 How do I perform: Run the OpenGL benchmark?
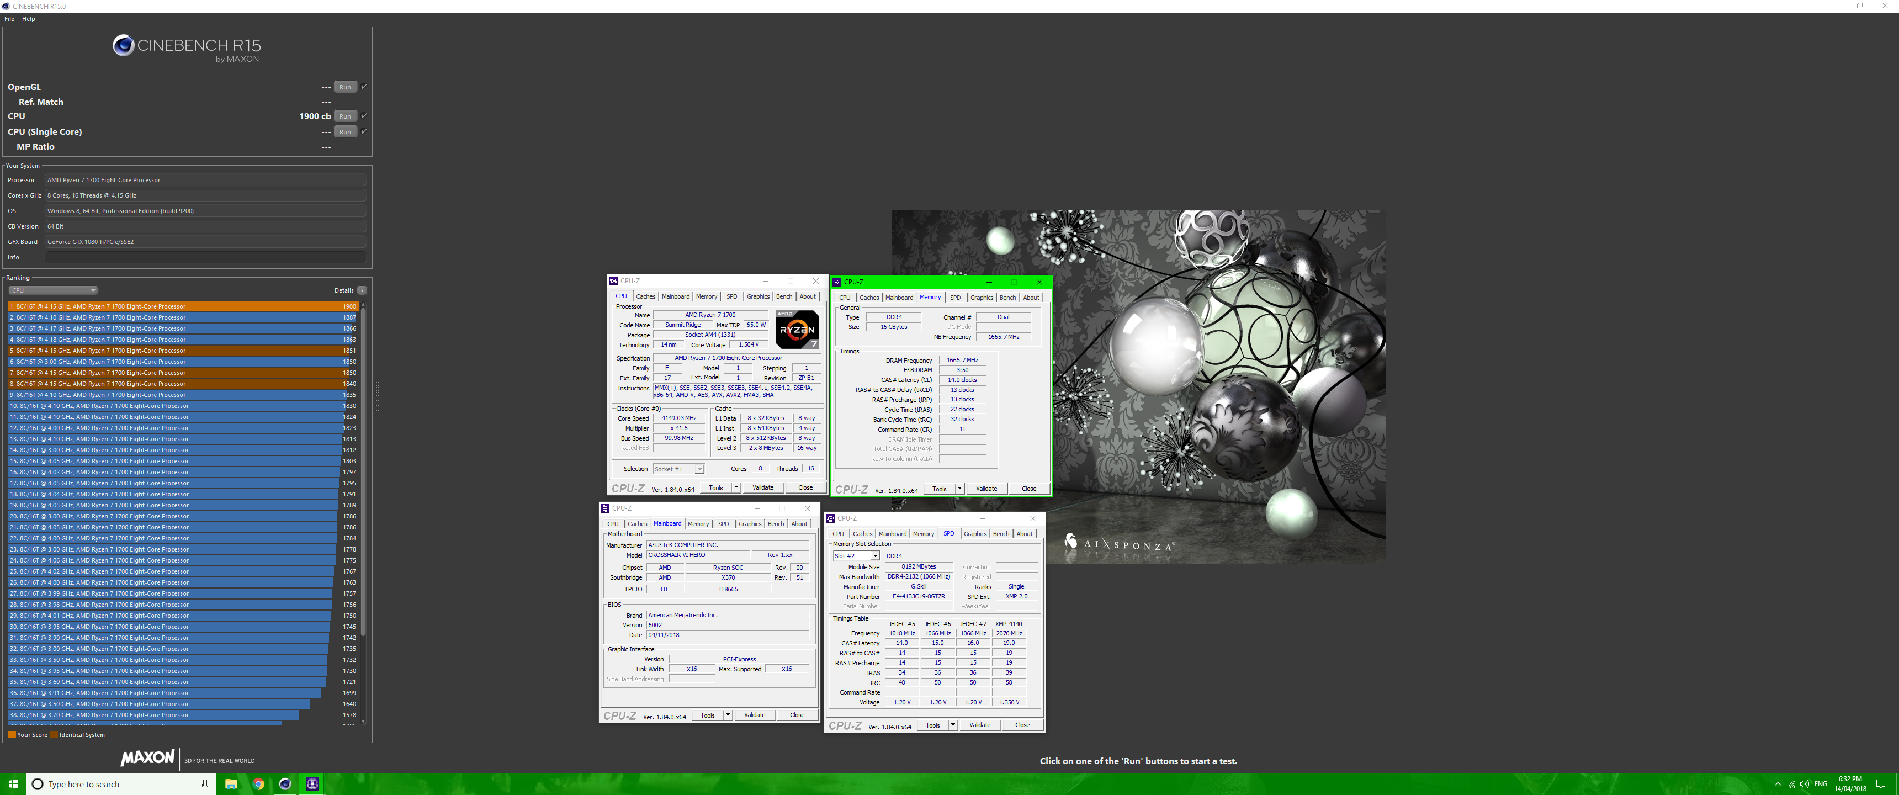tap(345, 87)
